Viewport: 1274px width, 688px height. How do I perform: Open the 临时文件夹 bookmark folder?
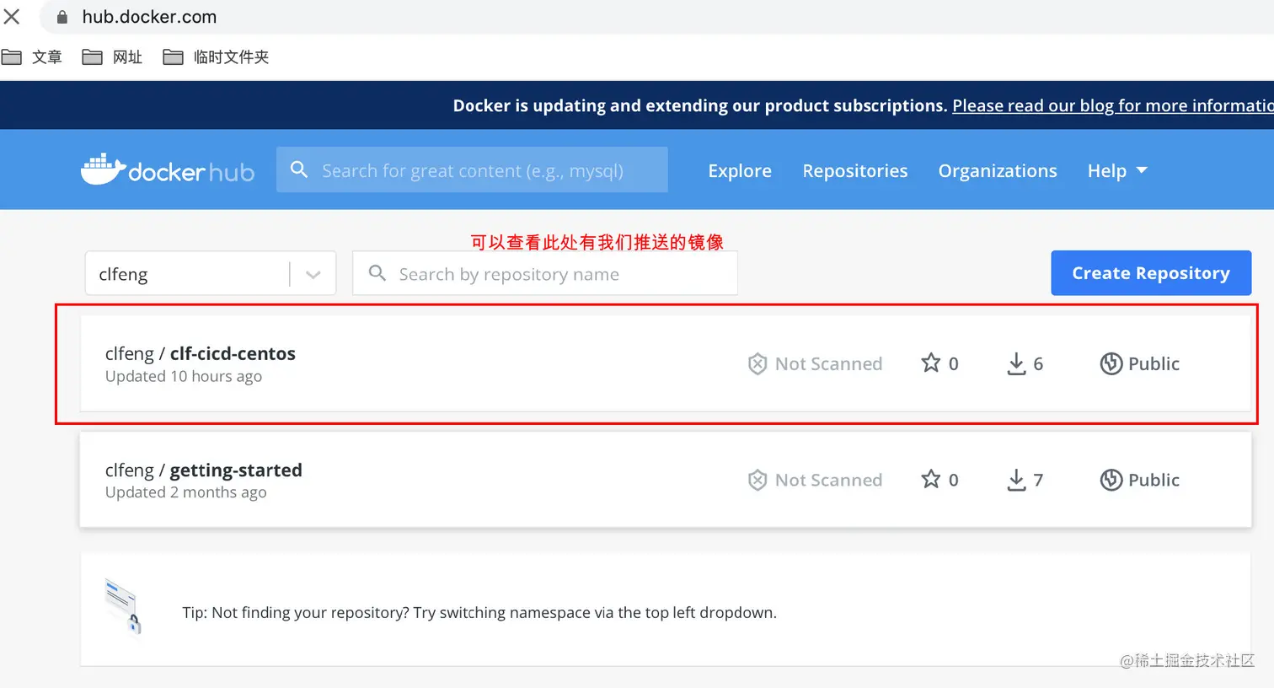[216, 57]
